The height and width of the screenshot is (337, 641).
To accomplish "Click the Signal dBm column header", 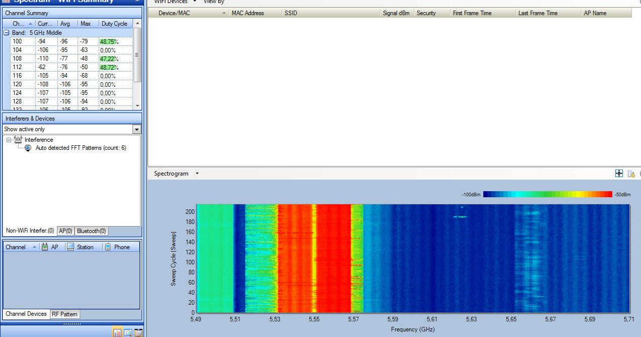I will click(x=397, y=13).
